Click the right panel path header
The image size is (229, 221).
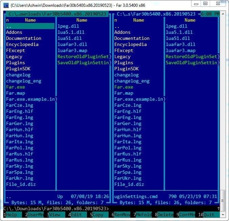(x=156, y=14)
